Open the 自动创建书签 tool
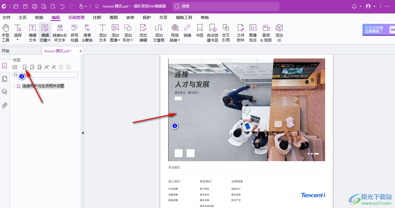This screenshot has height=208, width=395. 212,33
